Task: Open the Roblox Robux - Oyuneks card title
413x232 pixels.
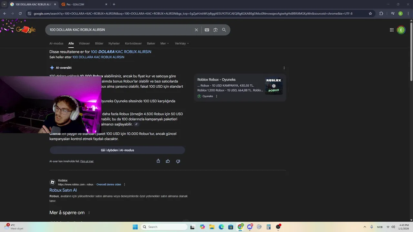Action: (217, 80)
